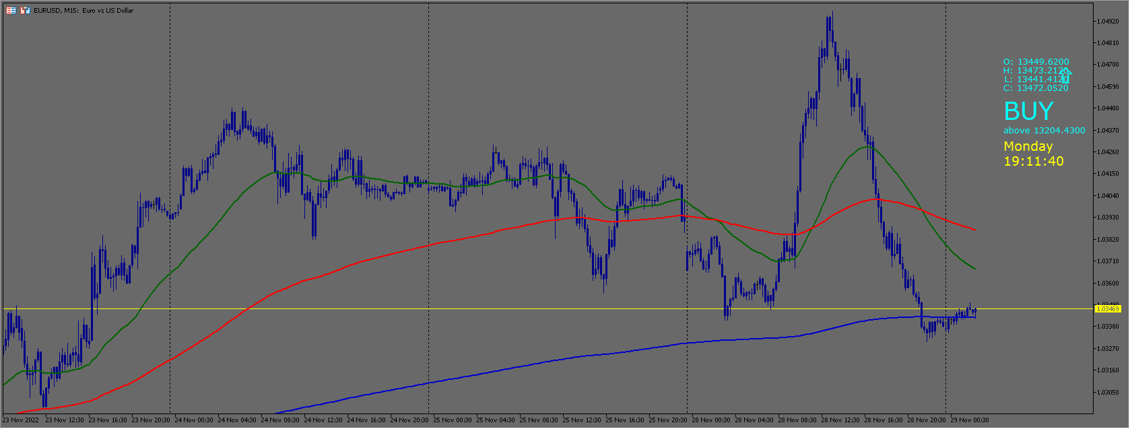Click the Depth of Market icon
This screenshot has height=429, width=1130.
tap(11, 11)
